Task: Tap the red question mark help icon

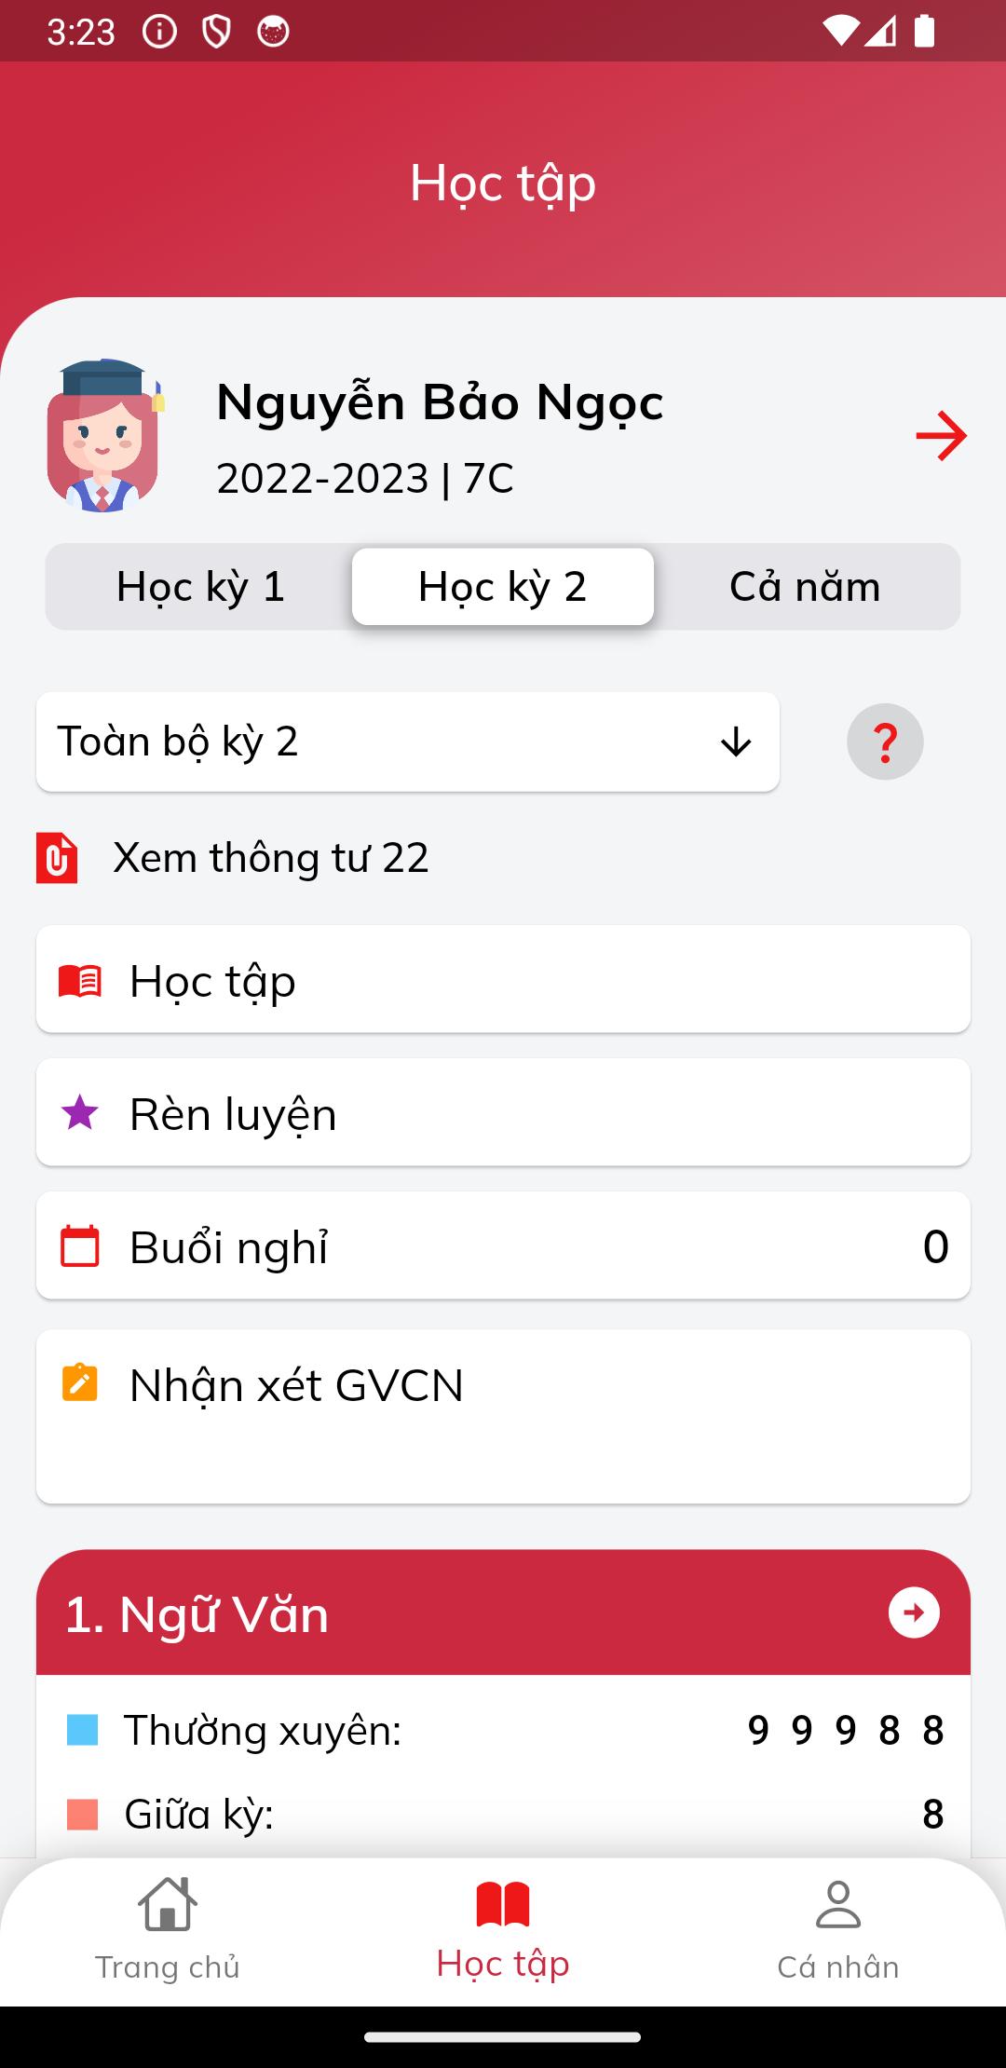Action: click(884, 741)
